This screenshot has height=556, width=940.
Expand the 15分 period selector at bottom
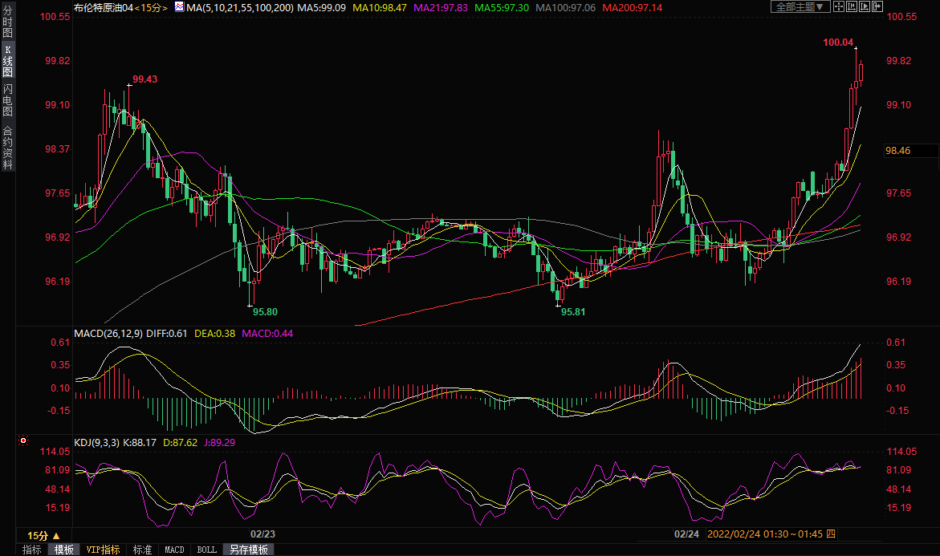tap(44, 535)
